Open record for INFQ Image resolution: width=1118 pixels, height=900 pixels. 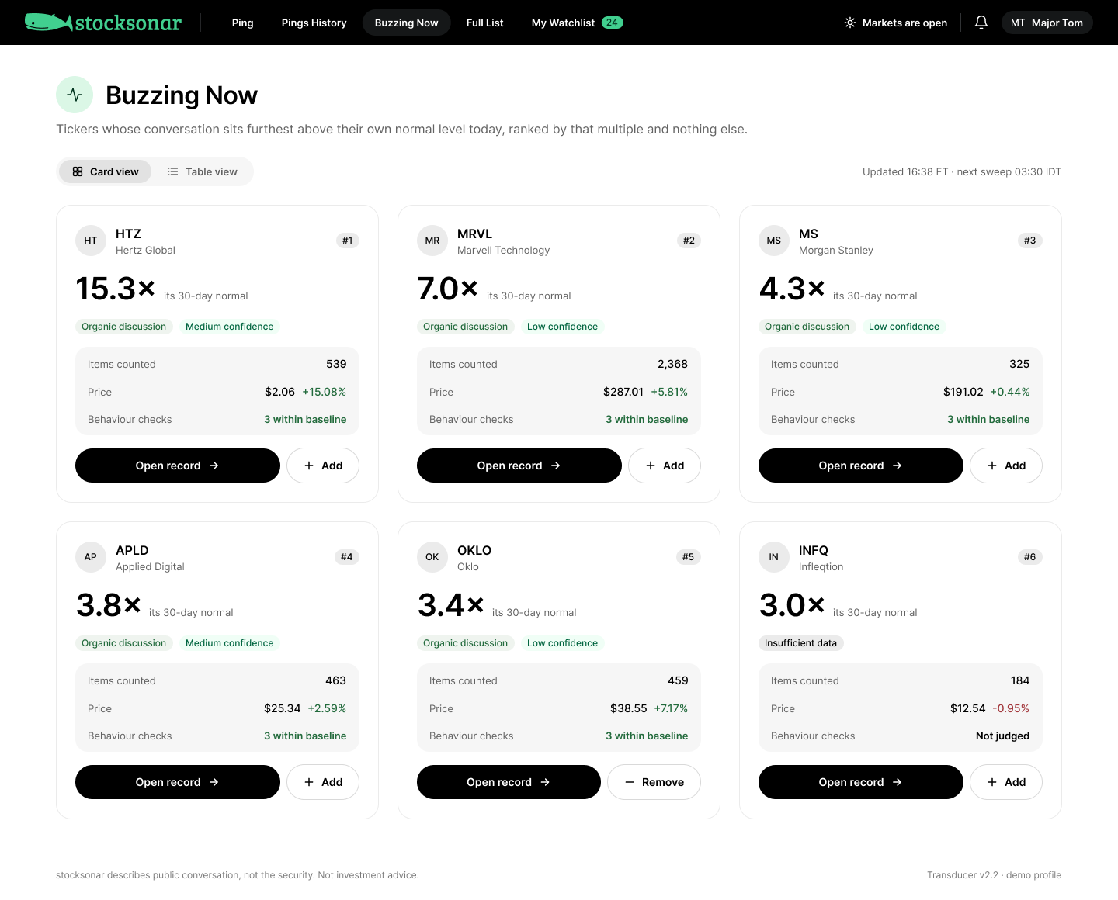[861, 782]
